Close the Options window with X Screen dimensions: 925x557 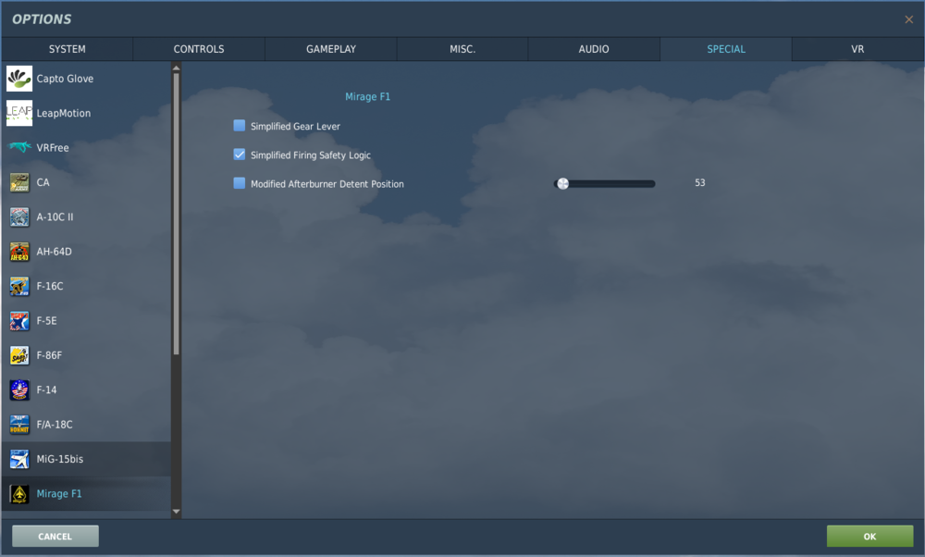click(909, 19)
